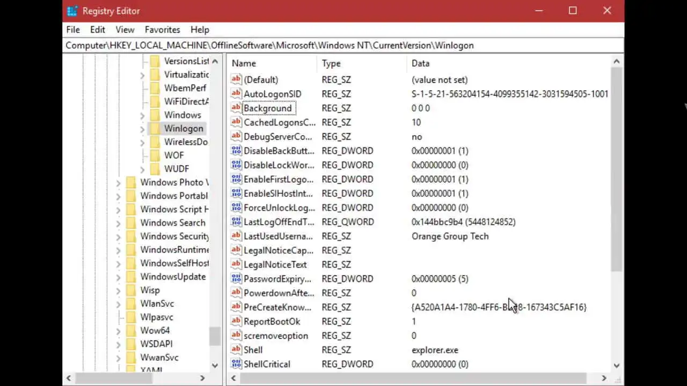
Task: Select the Wlpasvc tree item
Action: [157, 317]
